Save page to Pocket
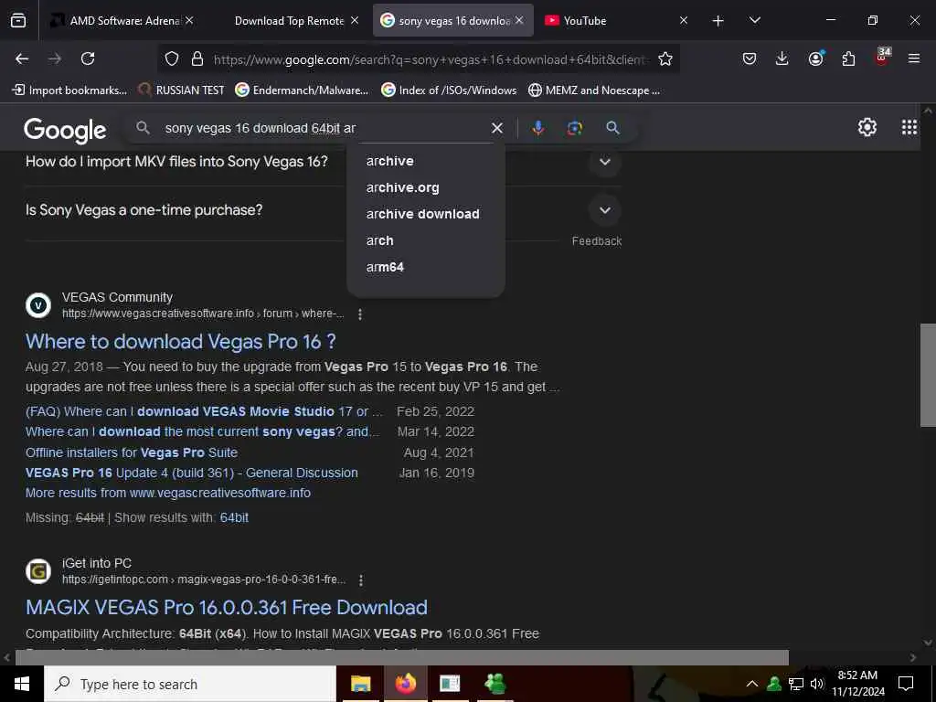 coord(750,58)
